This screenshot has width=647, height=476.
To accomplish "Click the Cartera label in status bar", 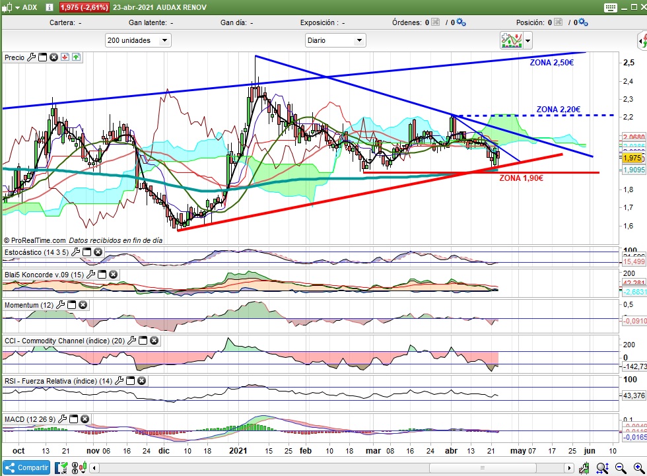I will tap(62, 22).
